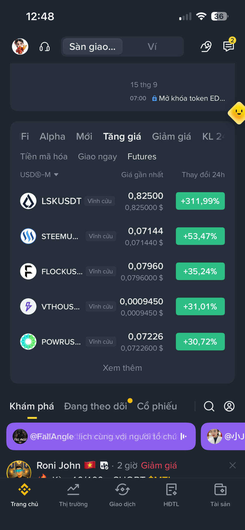Open the @FallAngle live audio banner
The width and height of the screenshot is (245, 530).
coord(101,436)
